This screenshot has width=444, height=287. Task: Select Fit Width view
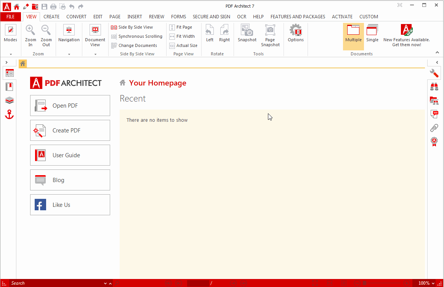tap(182, 36)
